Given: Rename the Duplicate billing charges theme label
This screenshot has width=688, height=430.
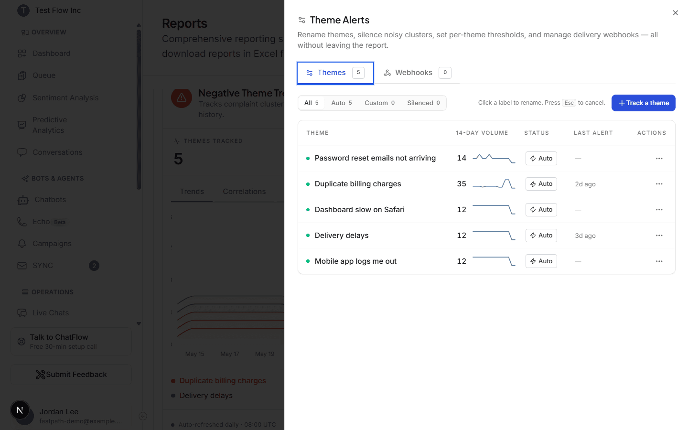Looking at the screenshot, I should [x=358, y=184].
